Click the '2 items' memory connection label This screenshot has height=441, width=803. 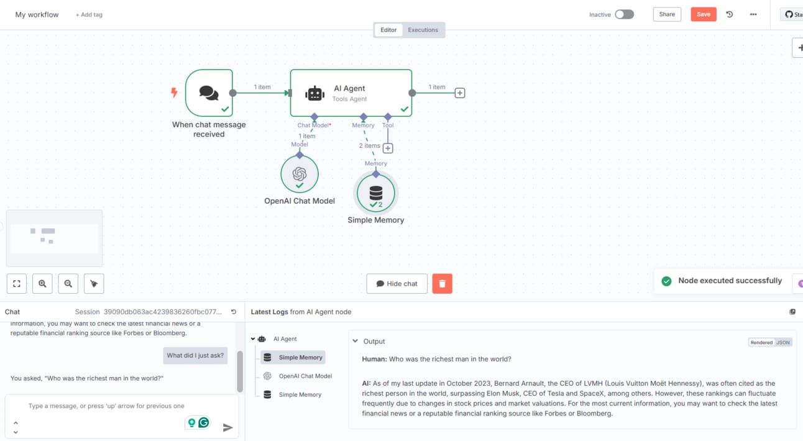pyautogui.click(x=369, y=145)
